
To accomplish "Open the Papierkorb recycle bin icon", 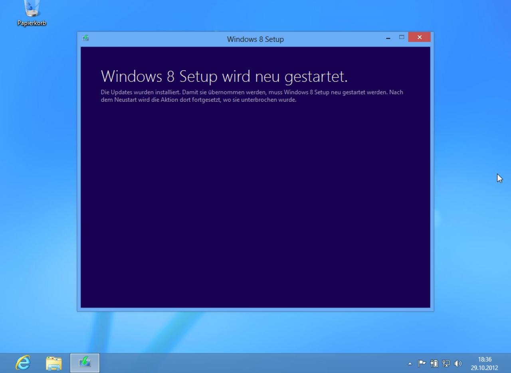I will click(x=32, y=14).
